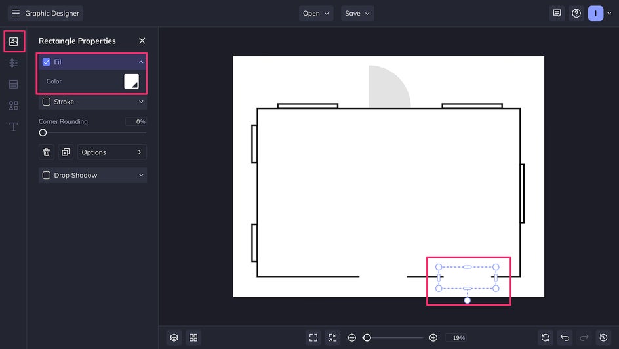619x349 pixels.
Task: Toggle the grid view icon
Action: [193, 338]
